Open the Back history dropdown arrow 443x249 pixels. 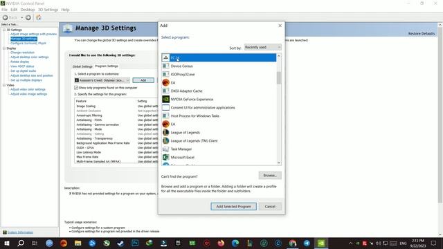(21, 17)
